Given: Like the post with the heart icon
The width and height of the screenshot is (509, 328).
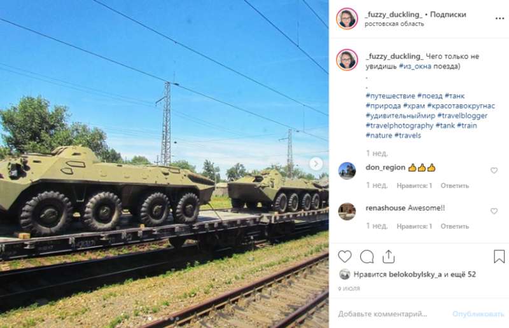Looking at the screenshot, I should 344,257.
